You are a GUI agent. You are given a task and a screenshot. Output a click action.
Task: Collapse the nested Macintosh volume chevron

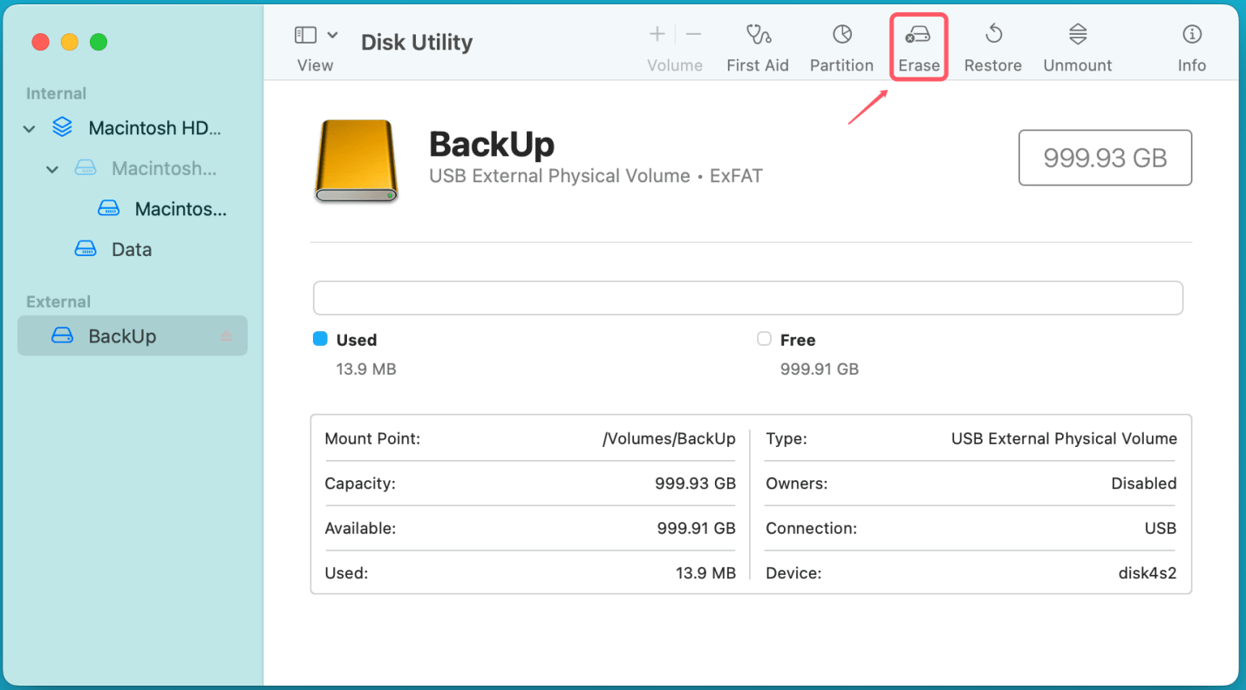click(51, 168)
